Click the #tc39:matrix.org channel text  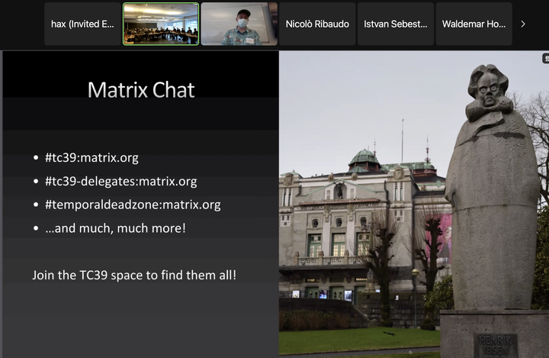tap(91, 158)
